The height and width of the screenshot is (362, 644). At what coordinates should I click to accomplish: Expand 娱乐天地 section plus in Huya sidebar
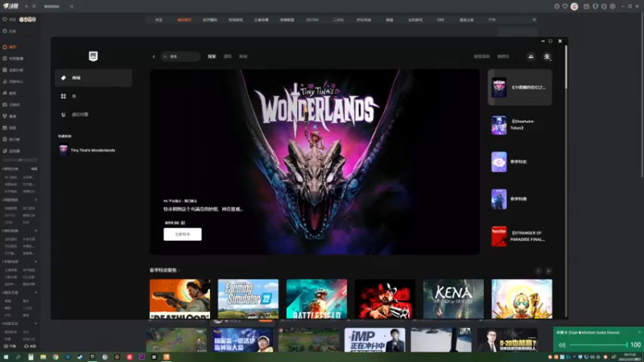(x=35, y=293)
